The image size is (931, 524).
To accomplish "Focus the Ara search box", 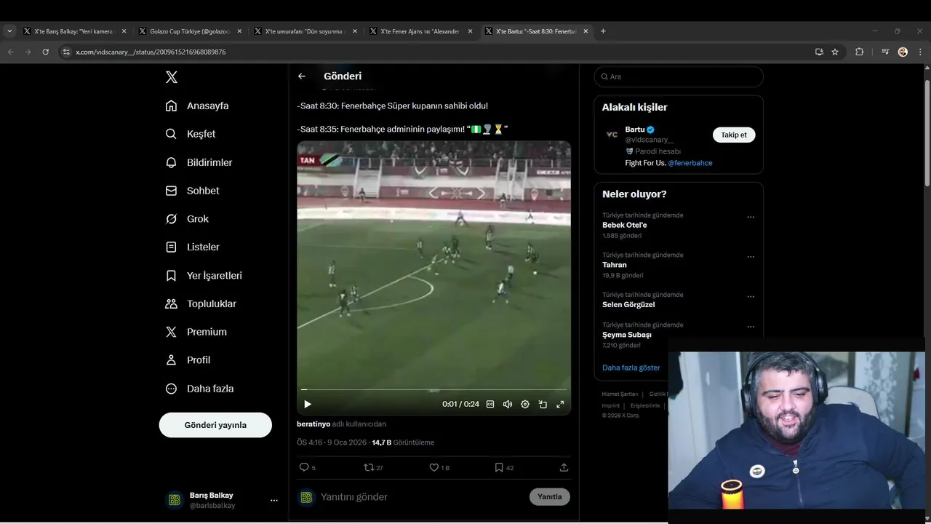I will click(679, 76).
